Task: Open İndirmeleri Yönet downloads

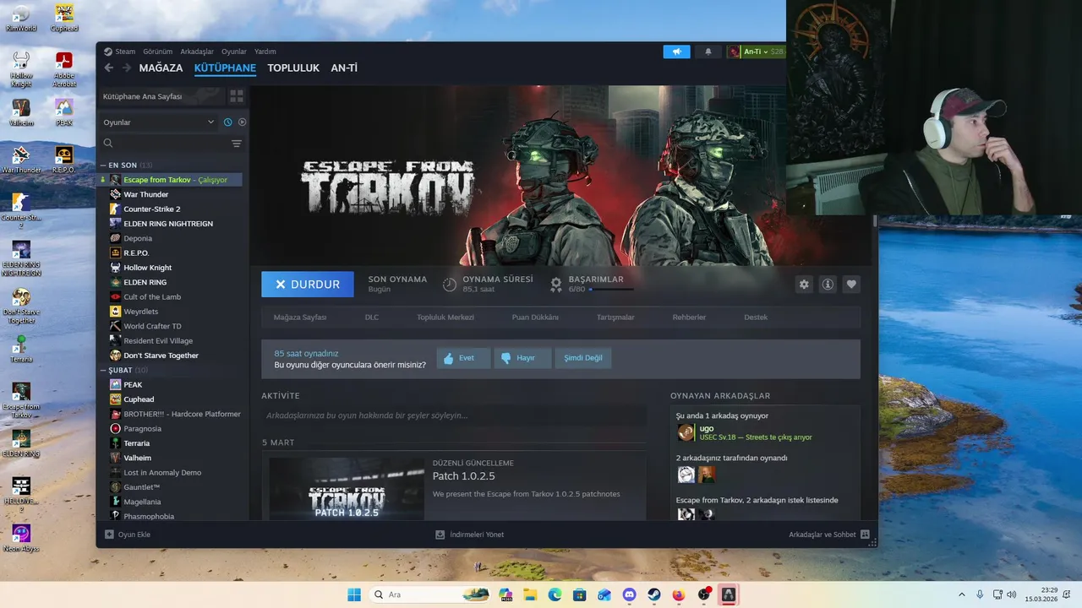Action: pos(469,535)
